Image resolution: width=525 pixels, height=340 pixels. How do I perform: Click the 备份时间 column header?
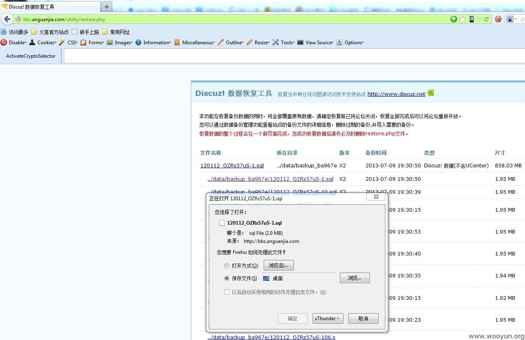pos(376,153)
